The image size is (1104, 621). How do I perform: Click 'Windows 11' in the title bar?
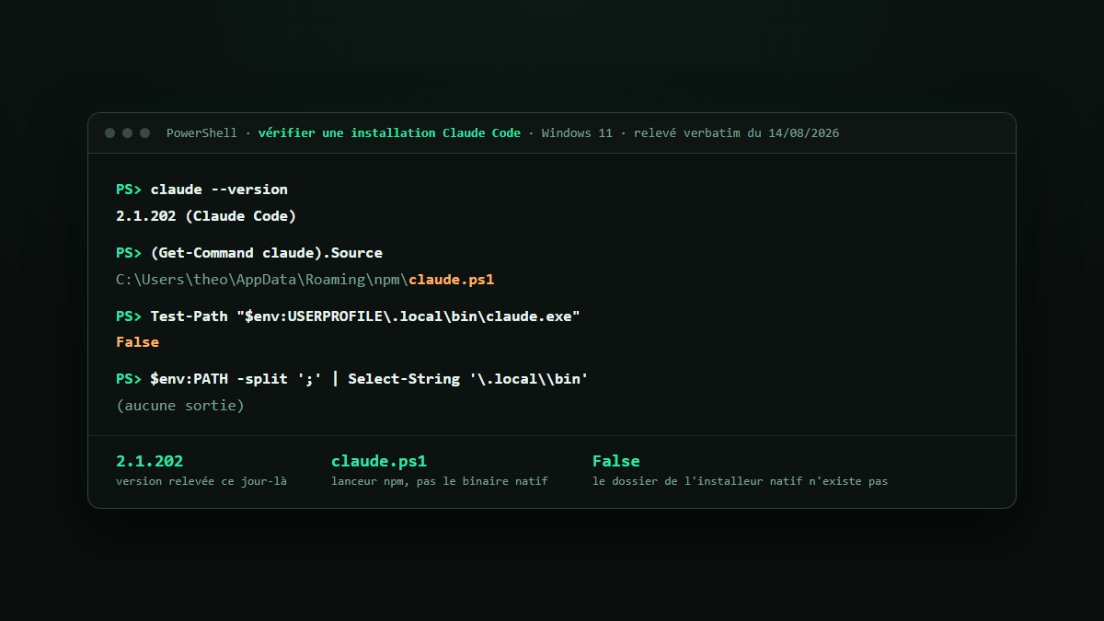click(x=577, y=133)
